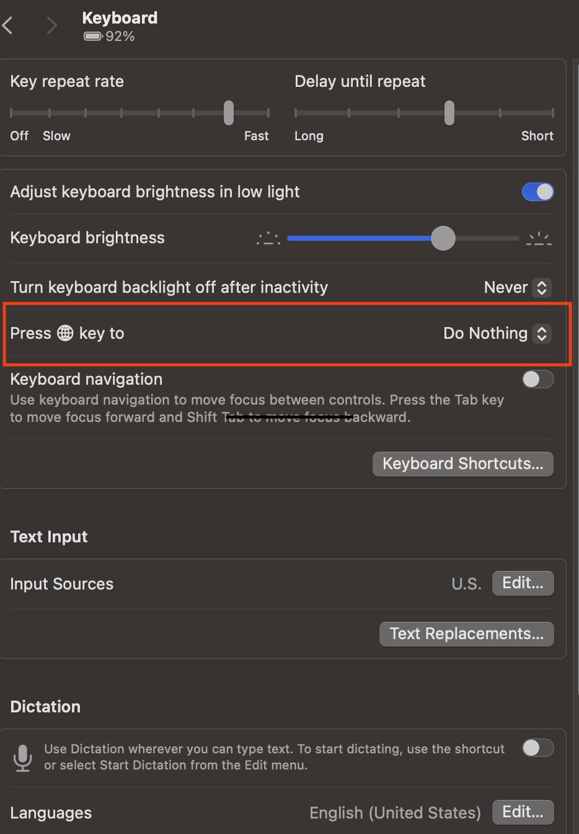Click the bright keyboard brightness icon
This screenshot has height=834, width=579.
pos(539,238)
